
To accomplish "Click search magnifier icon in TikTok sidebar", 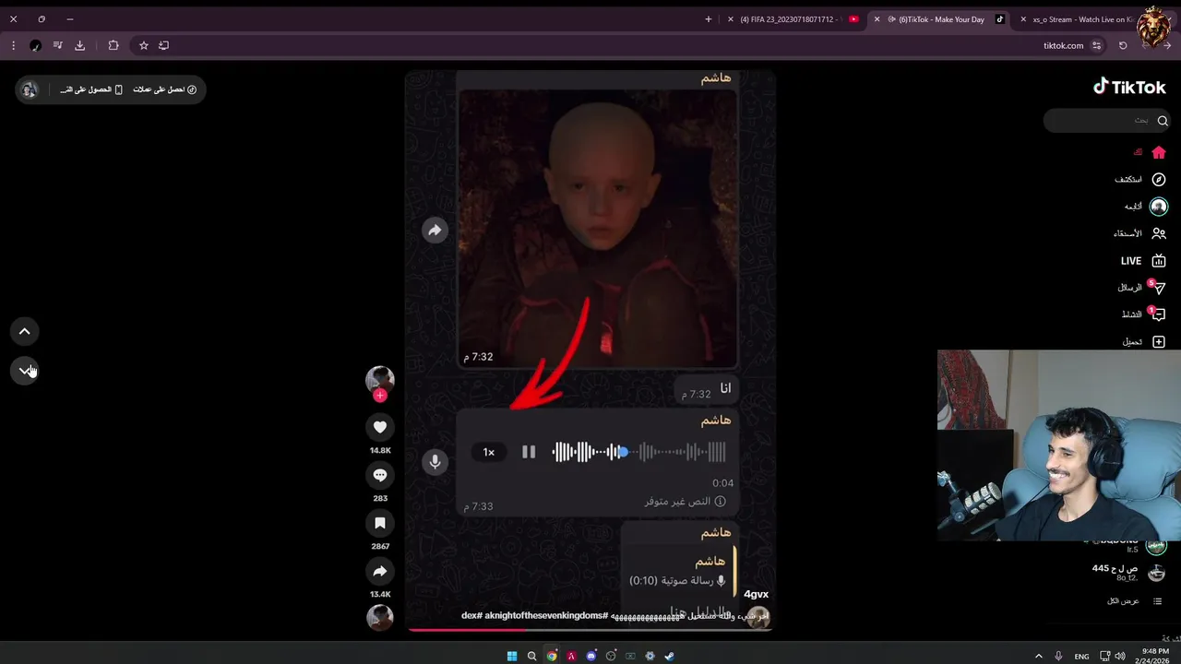I will click(x=1163, y=121).
